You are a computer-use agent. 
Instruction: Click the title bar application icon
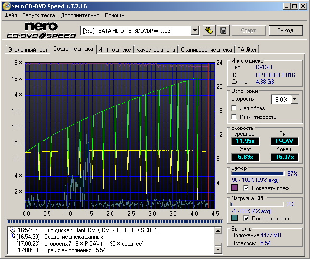6,6
